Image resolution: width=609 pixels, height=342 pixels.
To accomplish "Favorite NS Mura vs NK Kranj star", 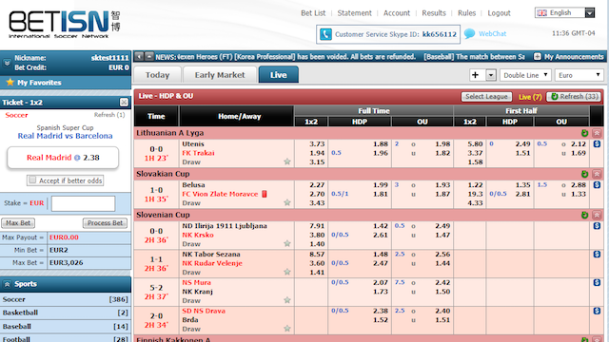I will (287, 300).
